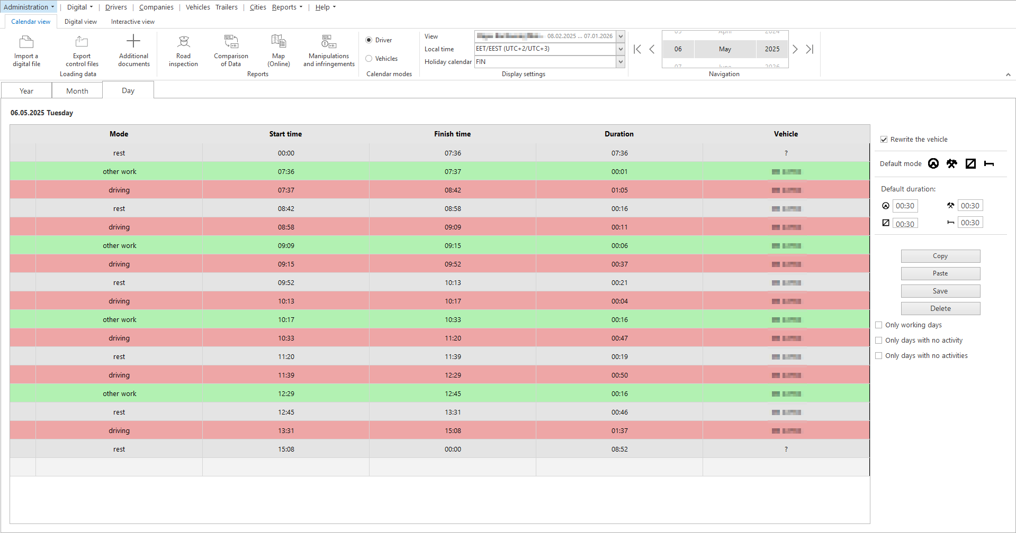1016x533 pixels.
Task: Select the Driver calendar mode
Action: pyautogui.click(x=369, y=40)
